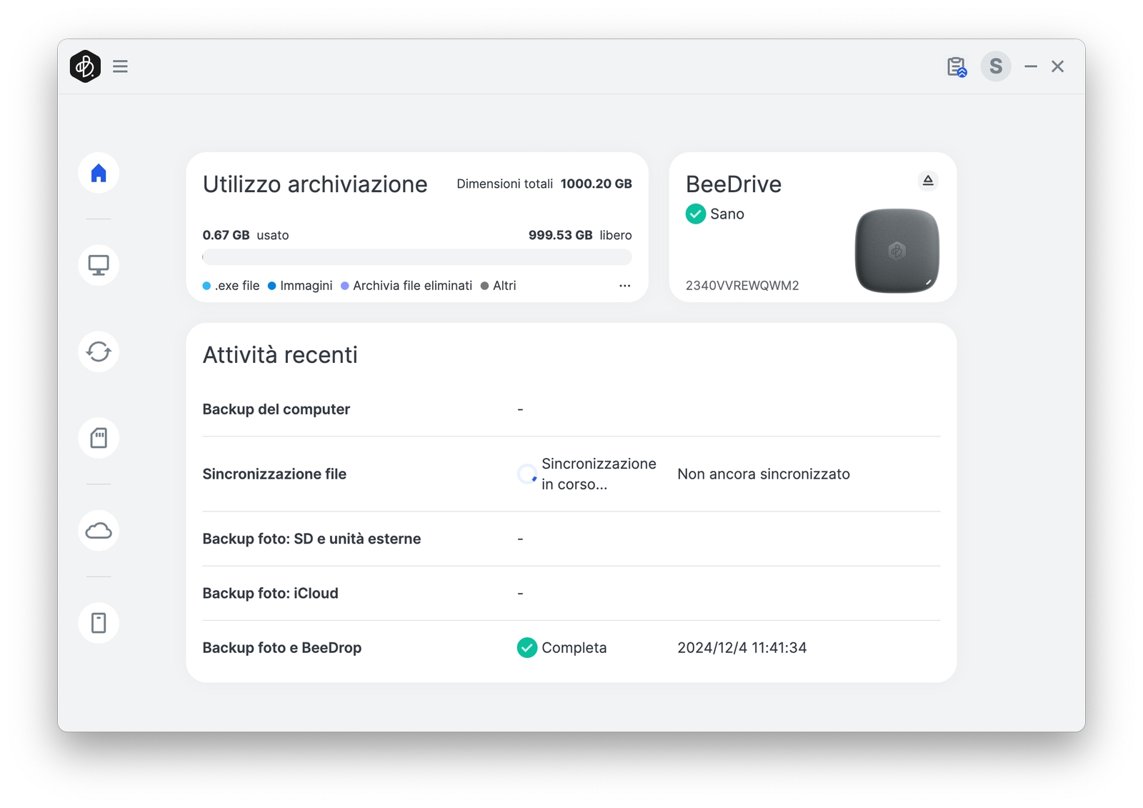The image size is (1143, 808).
Task: Click the BeeDrive hexagon logo
Action: 85,66
